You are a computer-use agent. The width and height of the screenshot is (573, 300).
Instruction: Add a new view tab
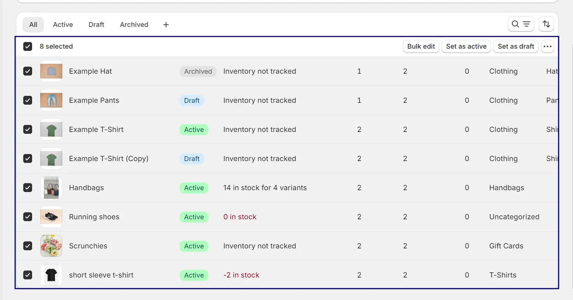tap(166, 25)
